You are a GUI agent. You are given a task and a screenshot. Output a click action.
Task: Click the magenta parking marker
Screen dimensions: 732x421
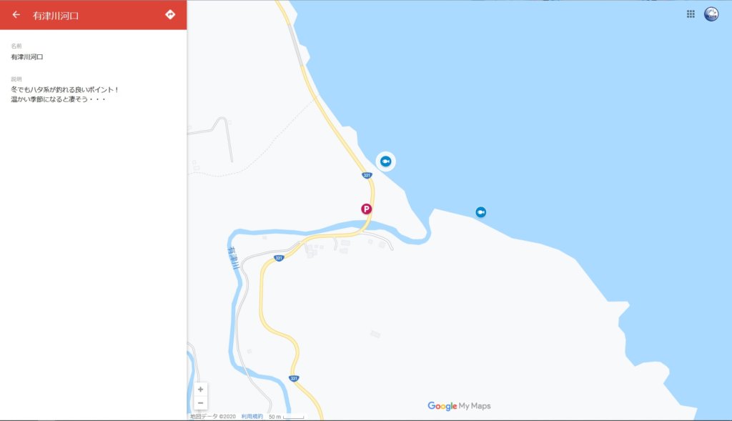(367, 209)
